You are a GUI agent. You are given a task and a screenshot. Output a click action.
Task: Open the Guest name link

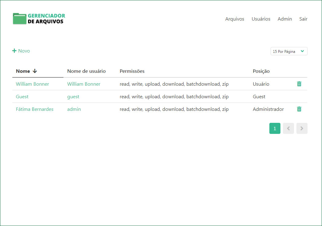(22, 96)
